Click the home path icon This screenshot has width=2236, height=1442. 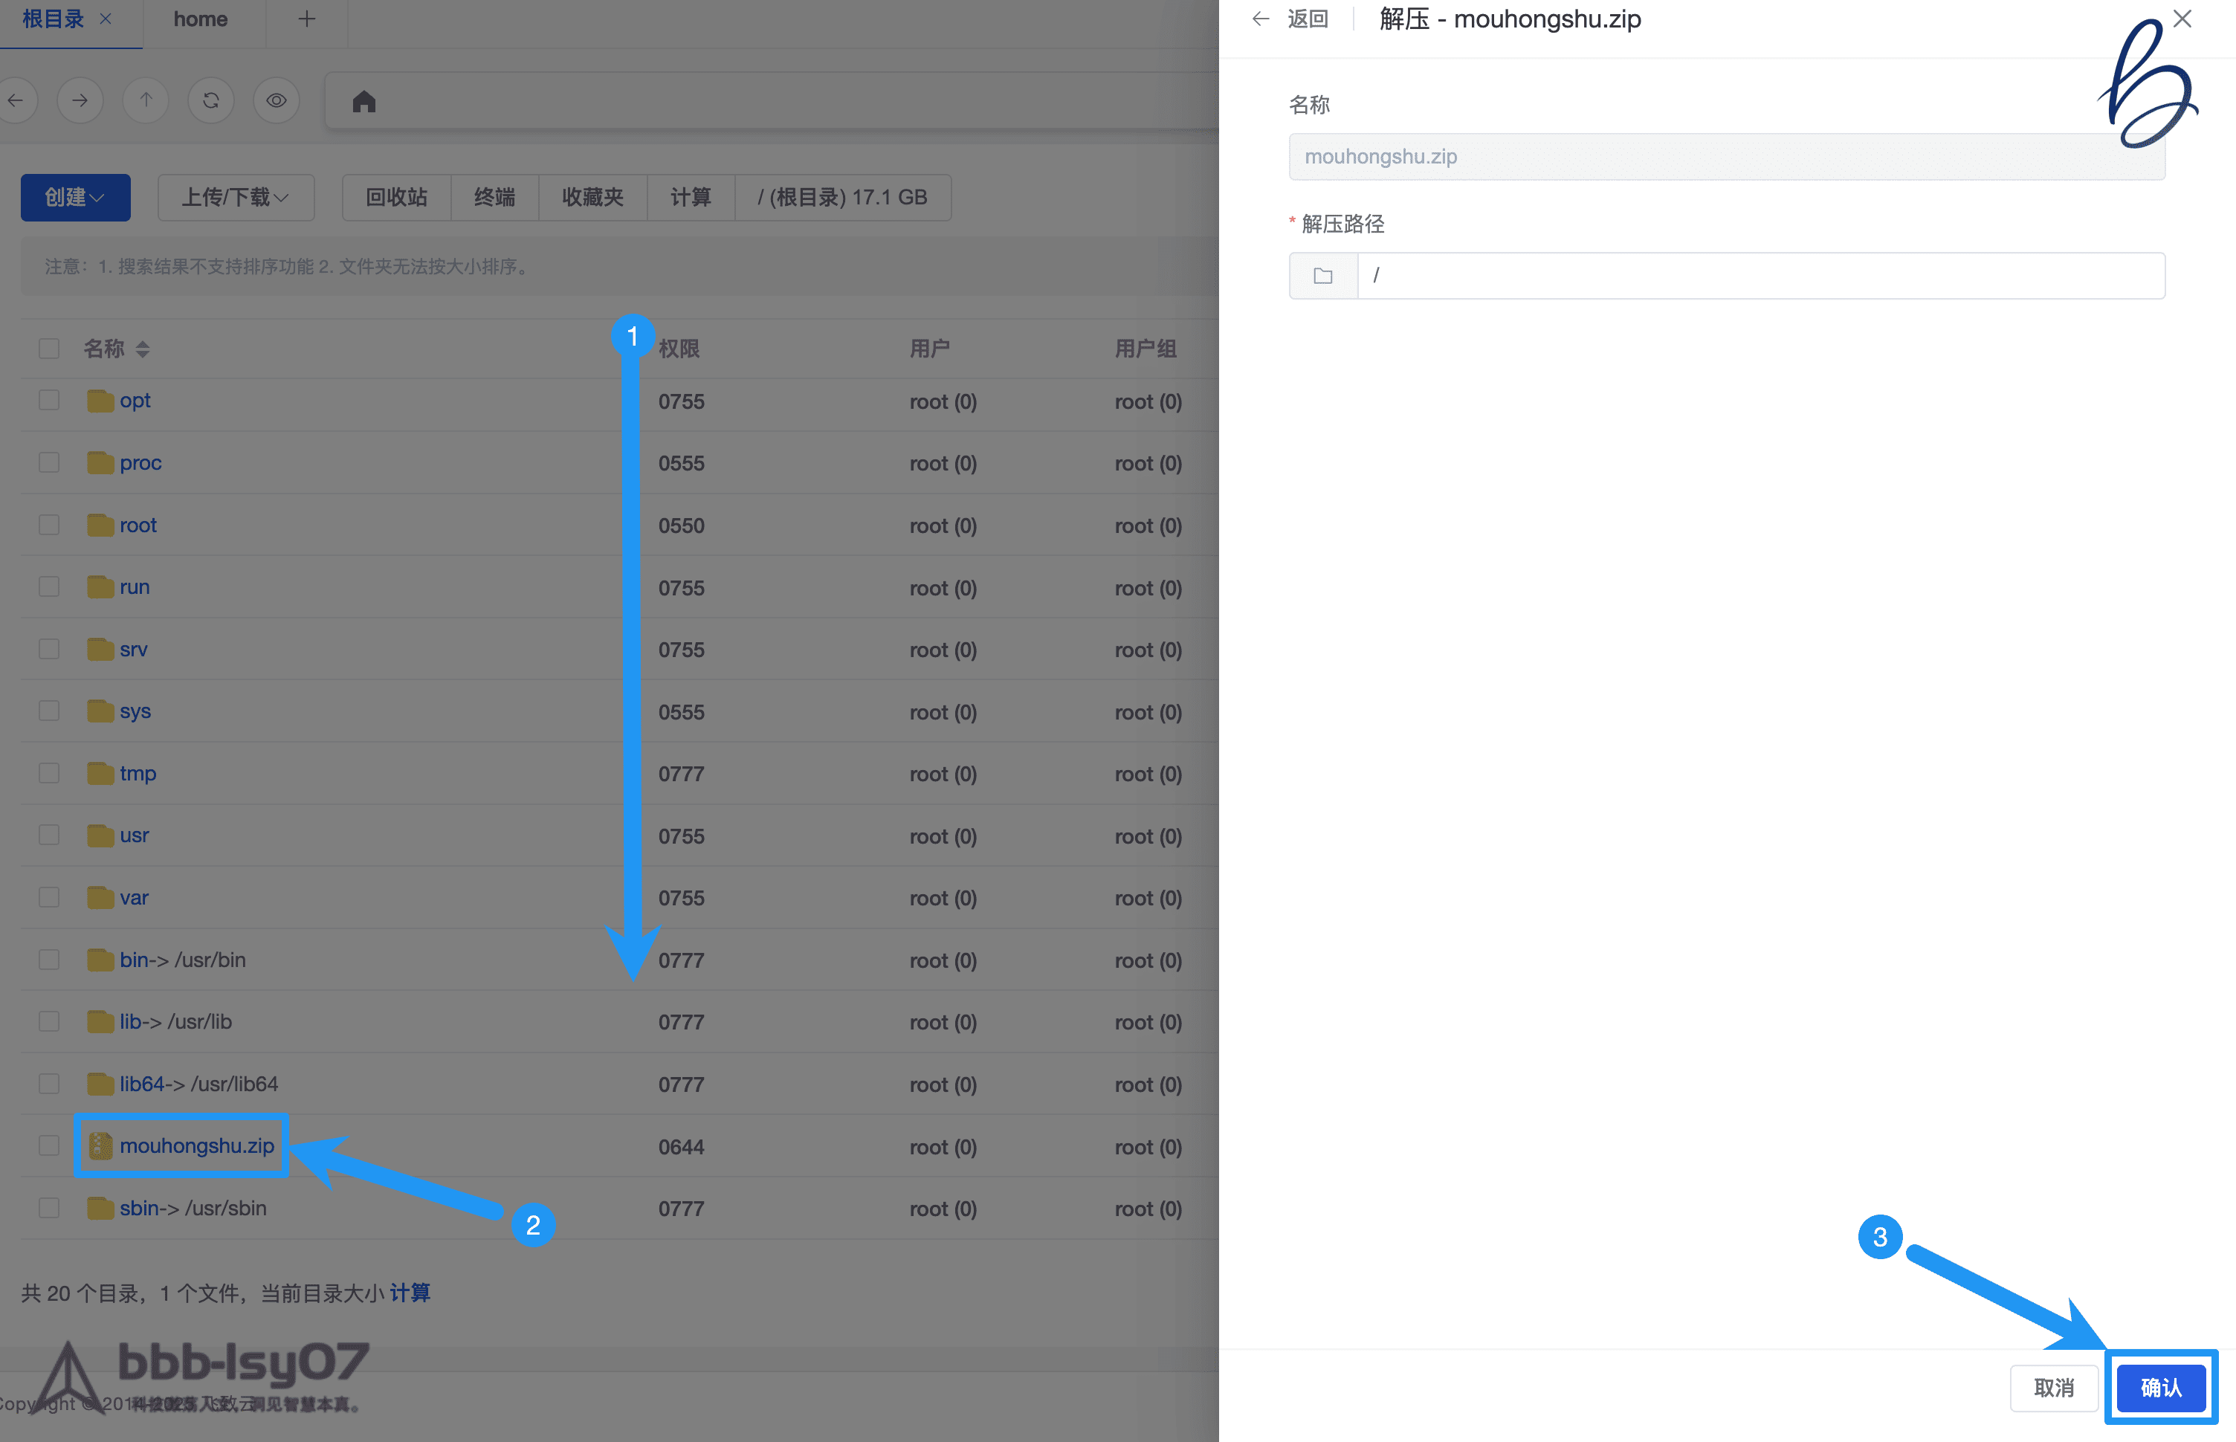click(364, 101)
